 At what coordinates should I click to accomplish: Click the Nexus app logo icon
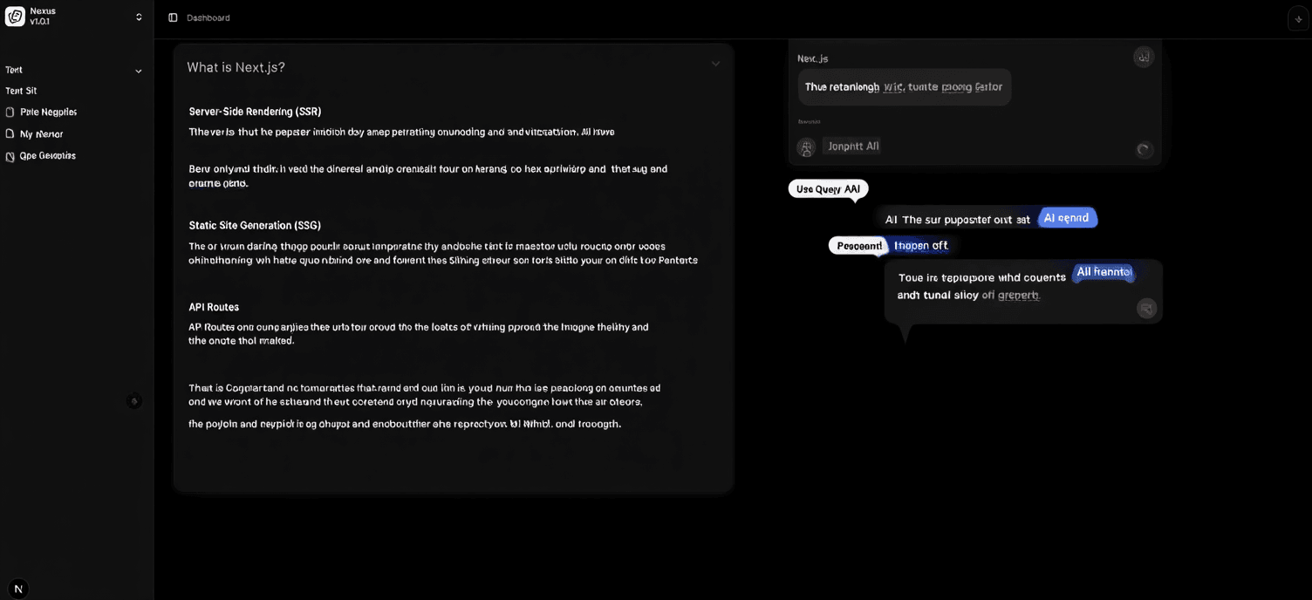coord(15,16)
